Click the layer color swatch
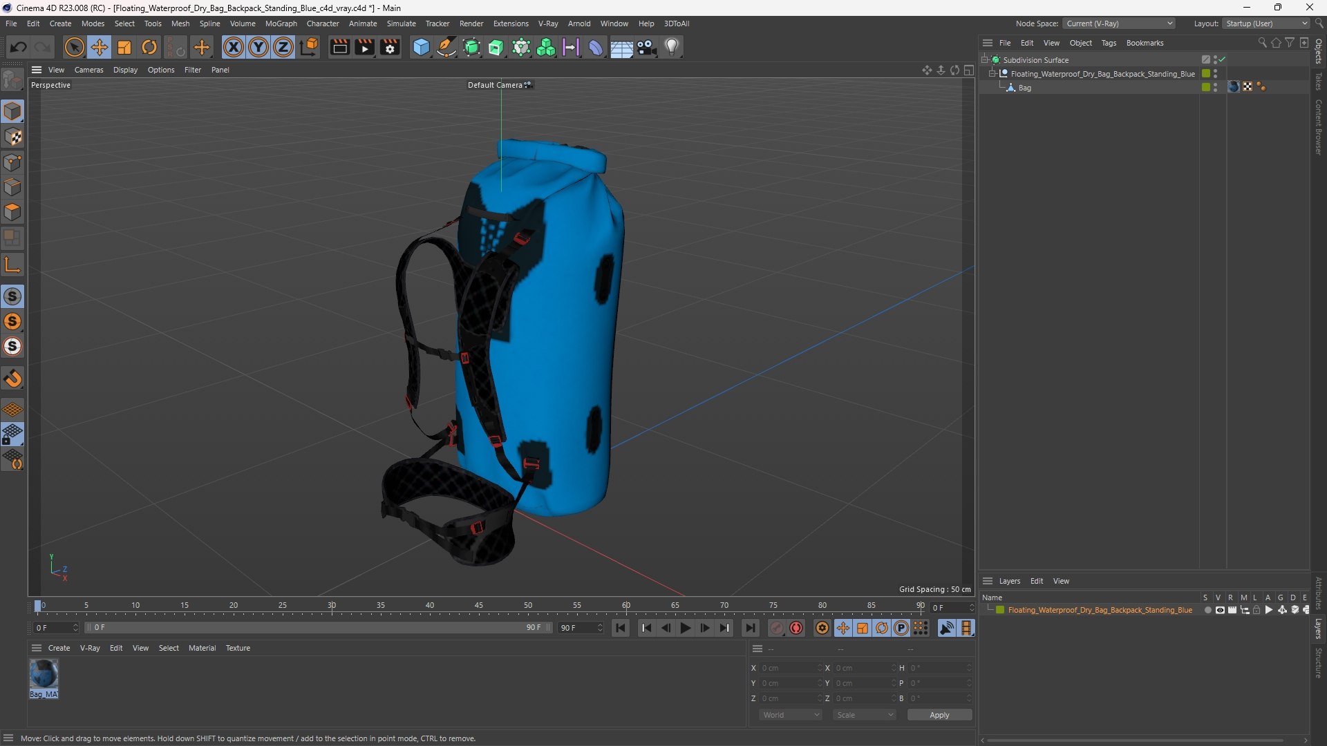The image size is (1327, 746). (x=1000, y=610)
